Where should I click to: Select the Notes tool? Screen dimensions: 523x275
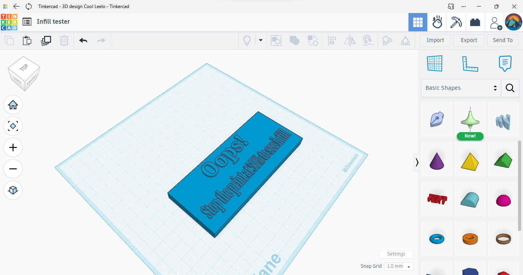tap(505, 63)
